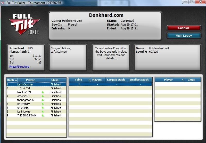Select trucker103 in the standings
The width and height of the screenshot is (206, 143).
[x=36, y=92]
